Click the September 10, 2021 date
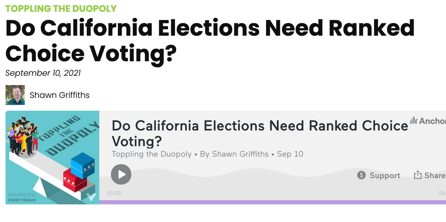The height and width of the screenshot is (222, 446). pyautogui.click(x=43, y=73)
